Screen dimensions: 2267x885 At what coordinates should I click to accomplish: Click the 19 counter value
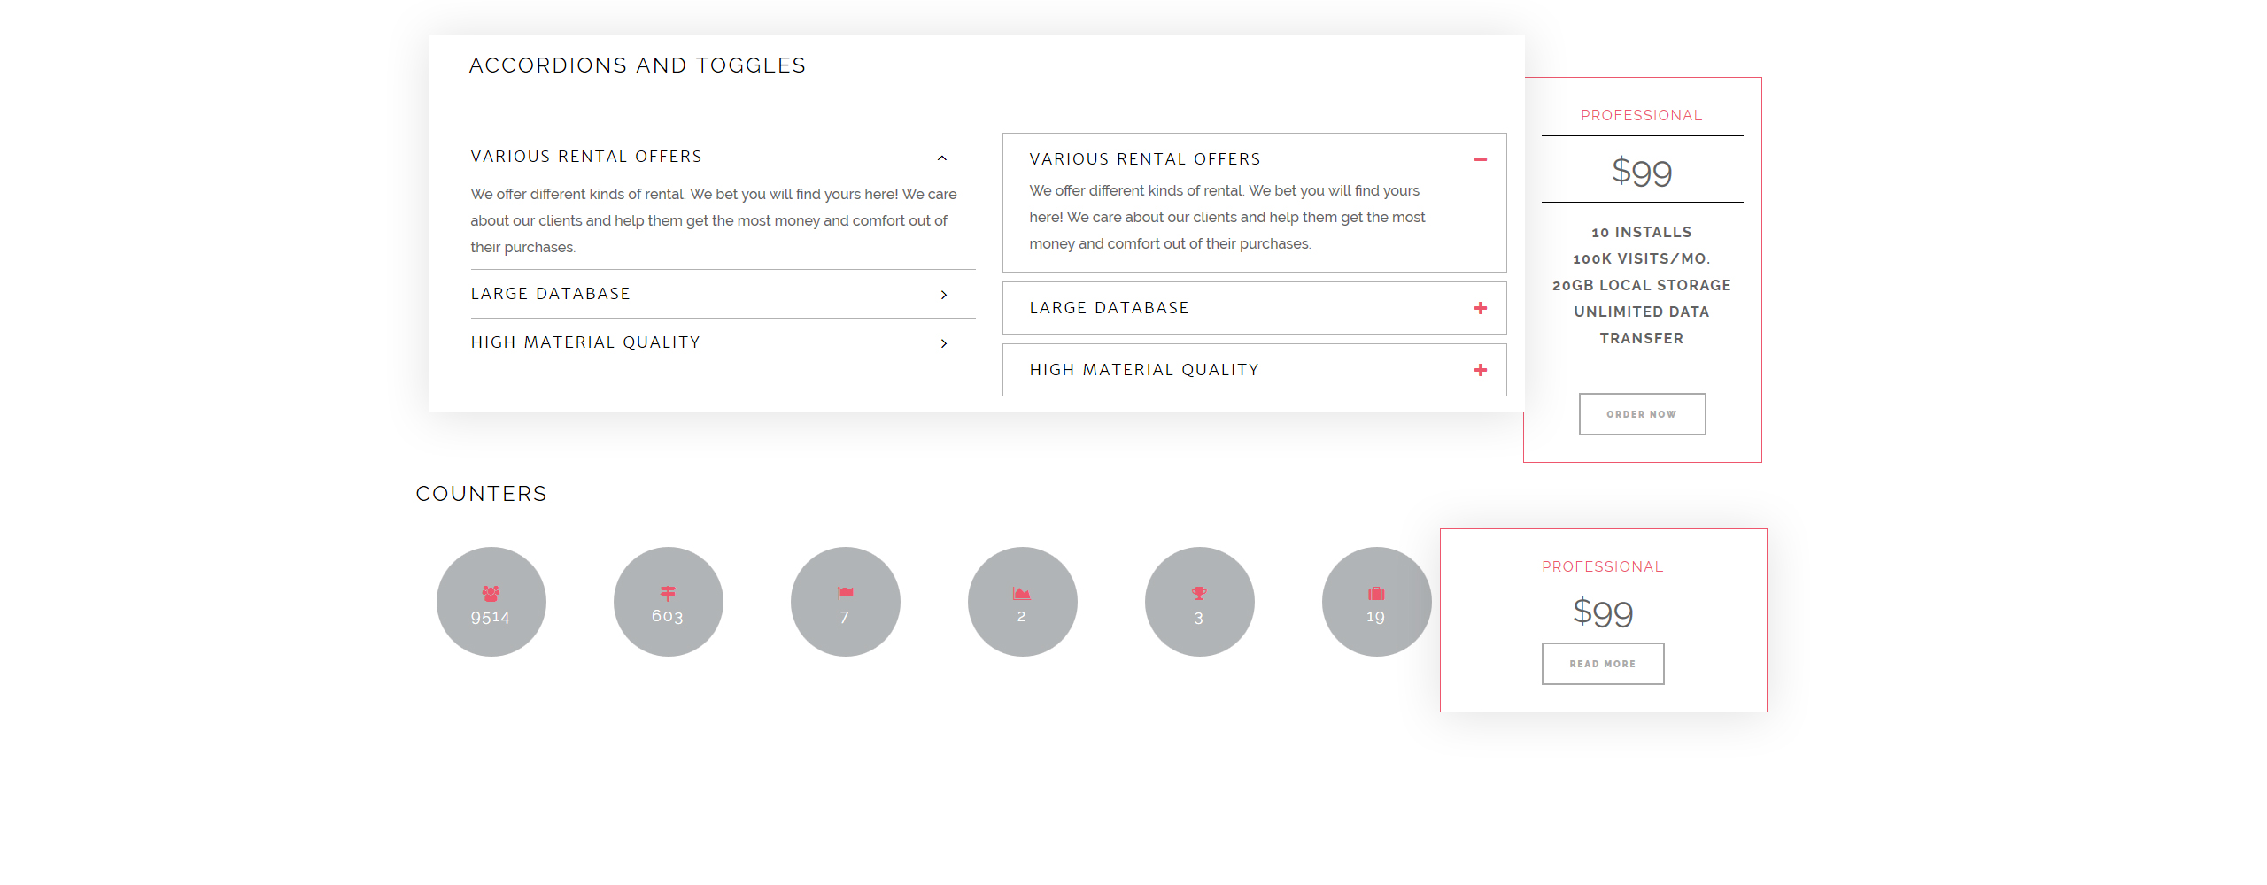pos(1375,617)
